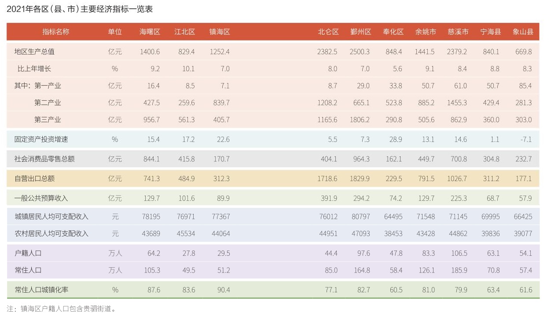This screenshot has width=551, height=320.
Task: Select the 自营出口总额 row label
Action: tap(34, 179)
